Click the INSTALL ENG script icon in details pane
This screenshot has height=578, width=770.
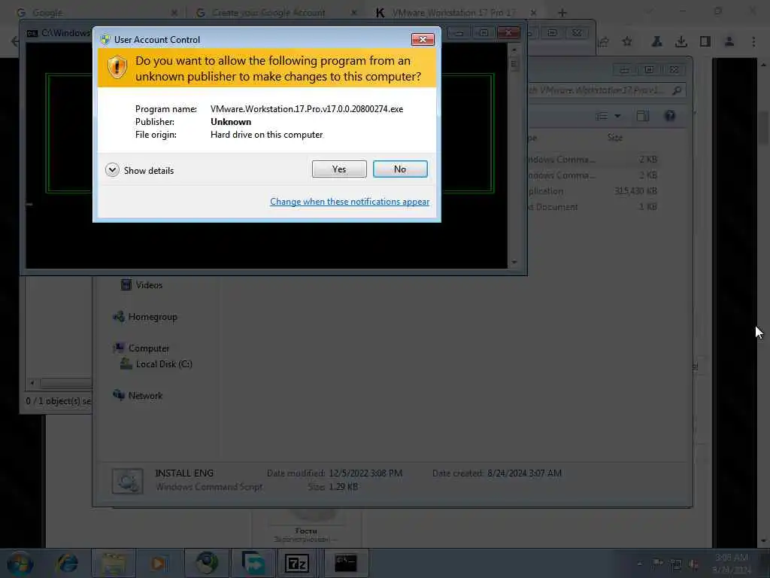pyautogui.click(x=127, y=481)
